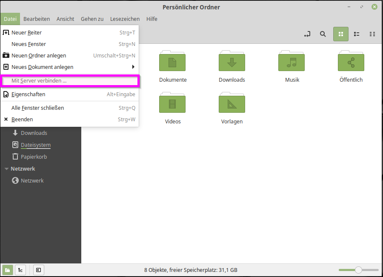Open the Downloads folder in main pane
The width and height of the screenshot is (383, 277).
tap(232, 66)
